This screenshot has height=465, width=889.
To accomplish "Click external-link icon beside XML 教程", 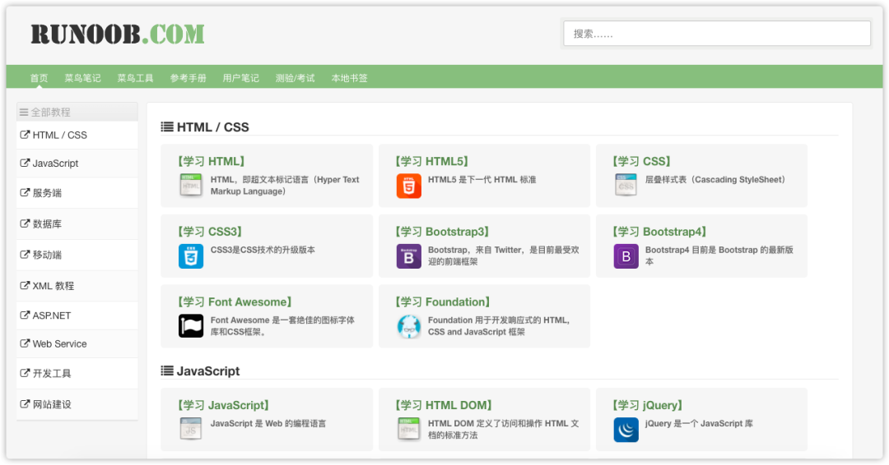I will point(25,286).
